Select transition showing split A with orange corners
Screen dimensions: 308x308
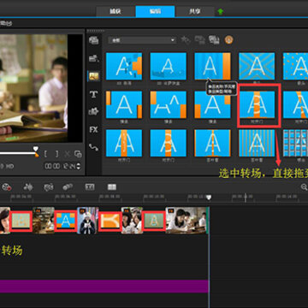pos(169,104)
